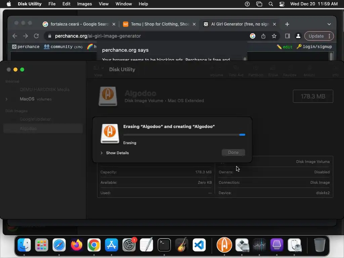The height and width of the screenshot is (258, 344).
Task: Bookmark page with Chrome star icon
Action: click(x=274, y=36)
